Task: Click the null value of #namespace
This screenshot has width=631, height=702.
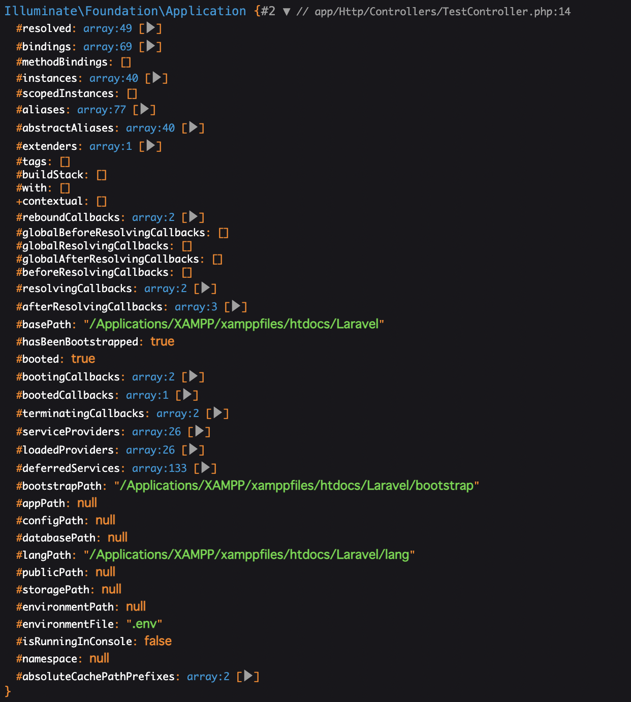Action: [100, 658]
